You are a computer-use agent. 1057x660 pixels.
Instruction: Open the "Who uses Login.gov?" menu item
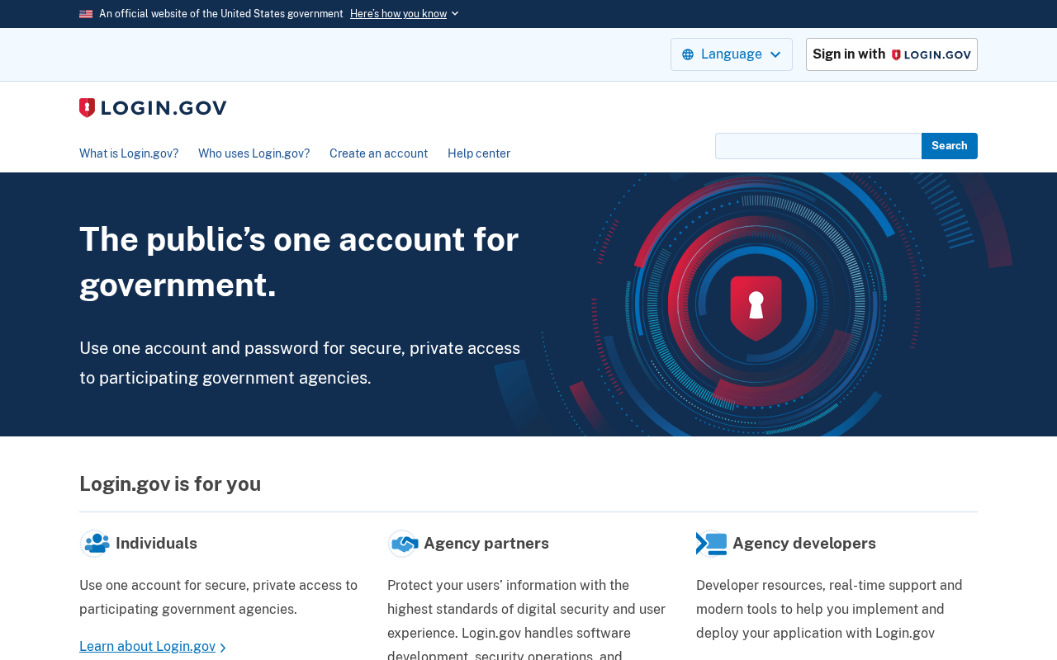[x=254, y=153]
